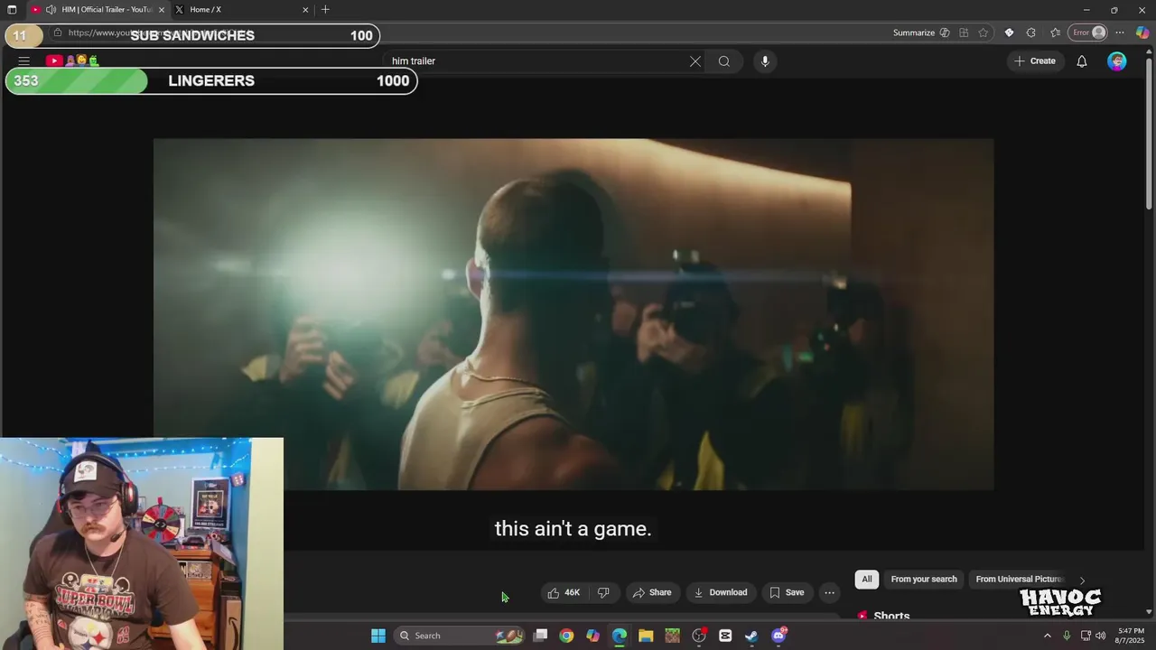Image resolution: width=1156 pixels, height=650 pixels.
Task: Like the video (46K)
Action: [564, 592]
